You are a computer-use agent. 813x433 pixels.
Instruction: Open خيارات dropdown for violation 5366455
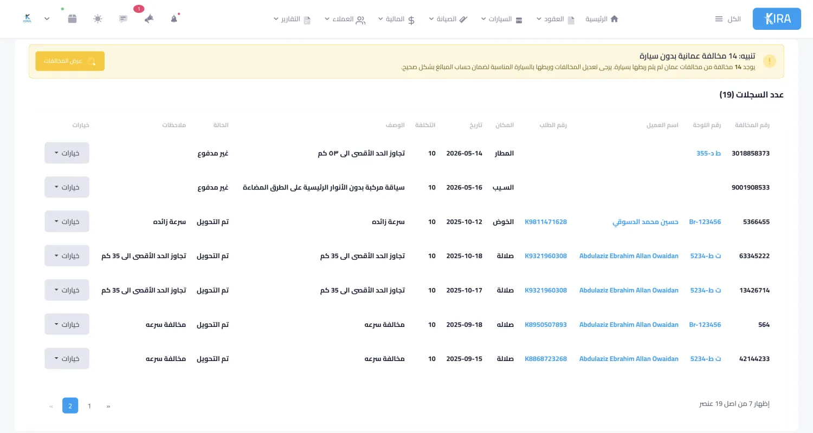point(67,221)
